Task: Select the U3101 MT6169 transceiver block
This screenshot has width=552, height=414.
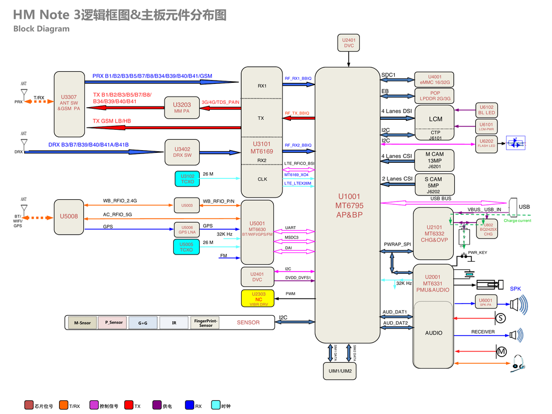Action: tap(262, 132)
